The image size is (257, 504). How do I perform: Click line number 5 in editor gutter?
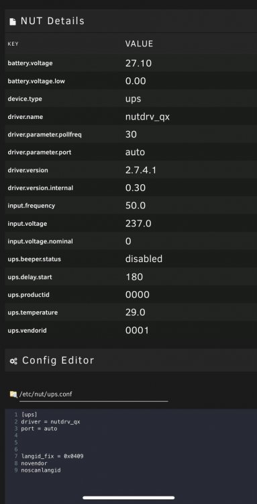tap(15, 442)
